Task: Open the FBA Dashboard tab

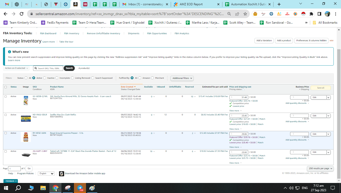Action: coord(48,33)
